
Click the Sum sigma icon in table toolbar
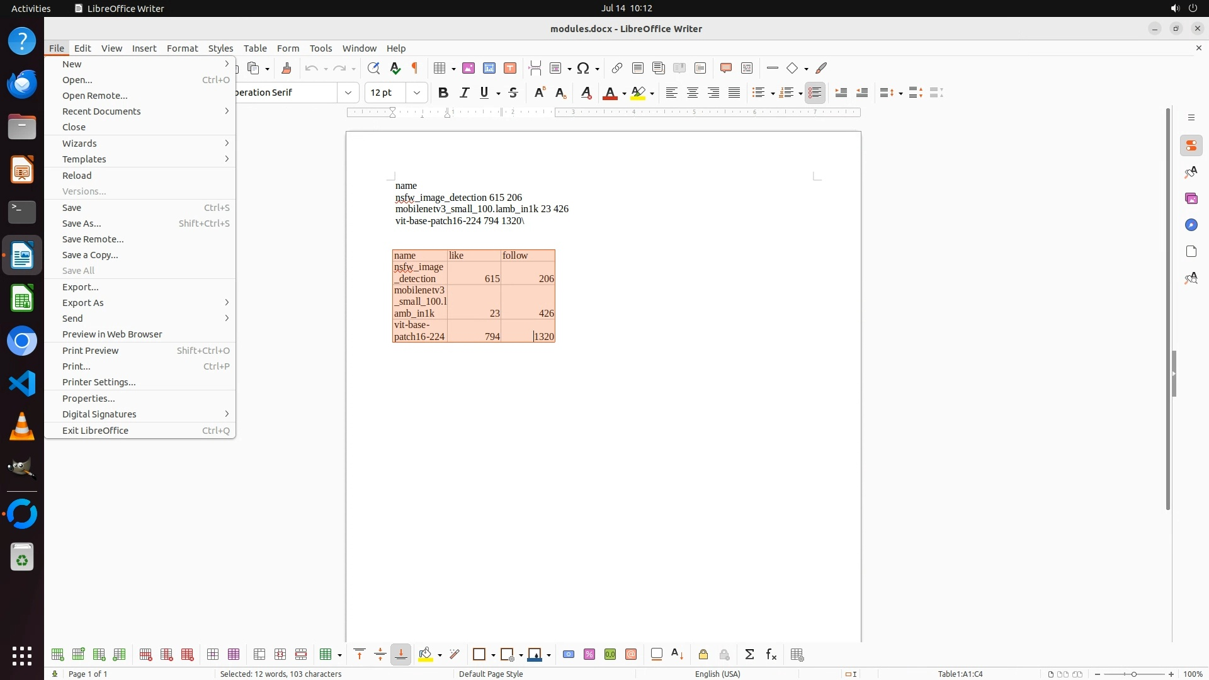749,654
